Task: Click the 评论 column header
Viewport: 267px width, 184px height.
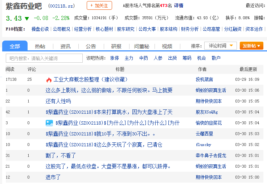Action: coord(32,69)
